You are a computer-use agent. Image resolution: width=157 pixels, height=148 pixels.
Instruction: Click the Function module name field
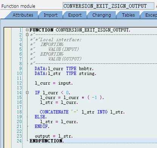108,6
